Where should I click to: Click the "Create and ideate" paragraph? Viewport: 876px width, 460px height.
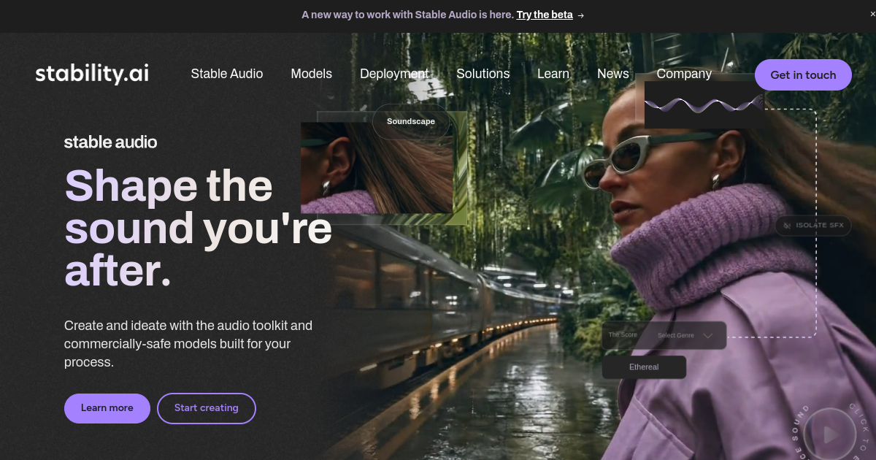pyautogui.click(x=188, y=344)
